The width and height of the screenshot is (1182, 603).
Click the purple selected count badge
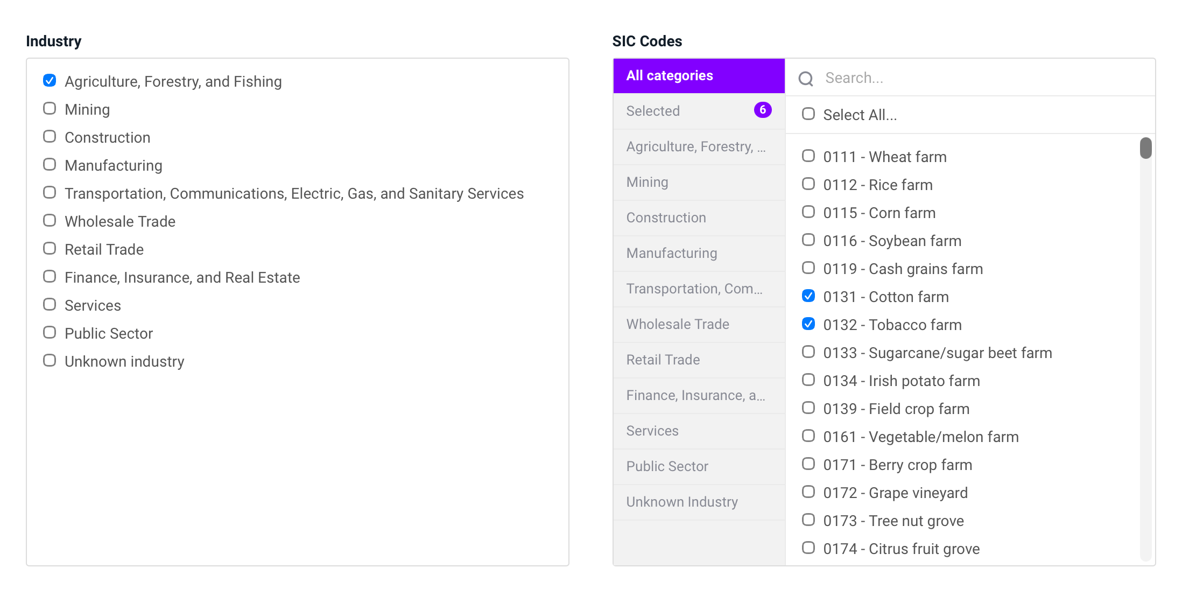pos(762,110)
